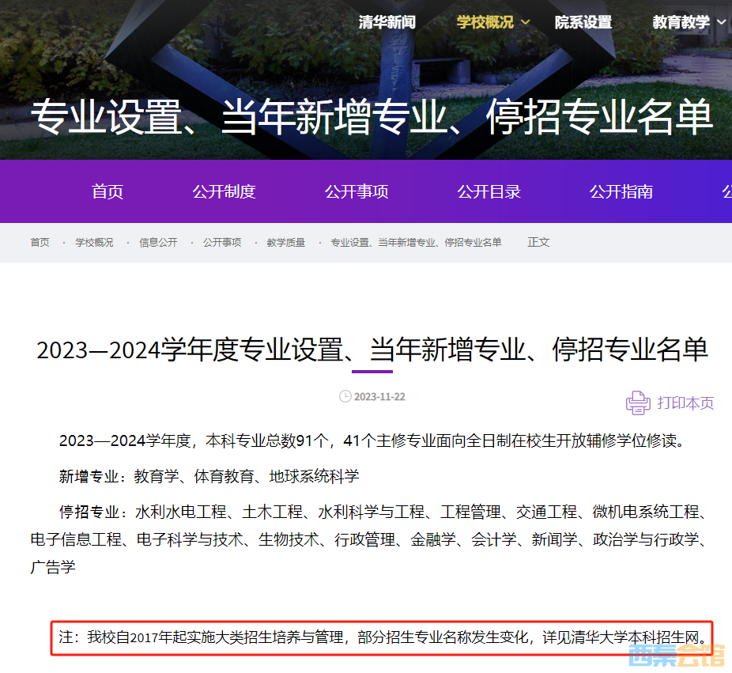Expand the chevron next to 教育教学 in the top menu
The width and height of the screenshot is (732, 673).
point(722,23)
